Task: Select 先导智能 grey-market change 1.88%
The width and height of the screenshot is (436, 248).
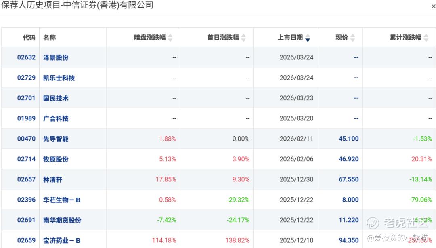Action: 168,139
